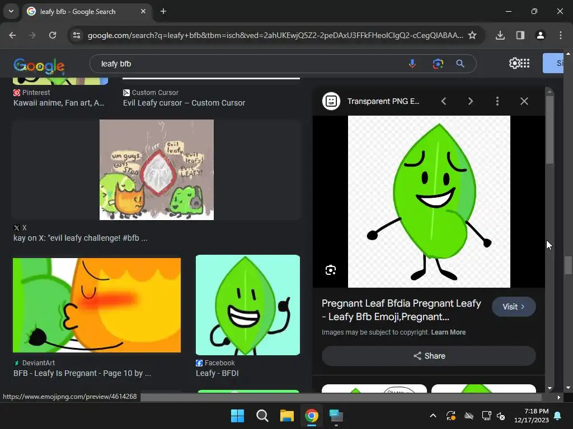Show hidden system tray icons
Screen dimensions: 573x429
[x=433, y=416]
